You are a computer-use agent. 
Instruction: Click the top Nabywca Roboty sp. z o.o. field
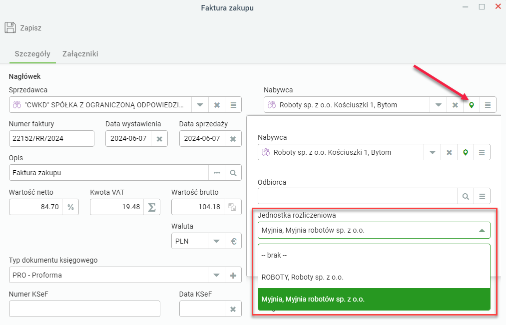pos(347,105)
